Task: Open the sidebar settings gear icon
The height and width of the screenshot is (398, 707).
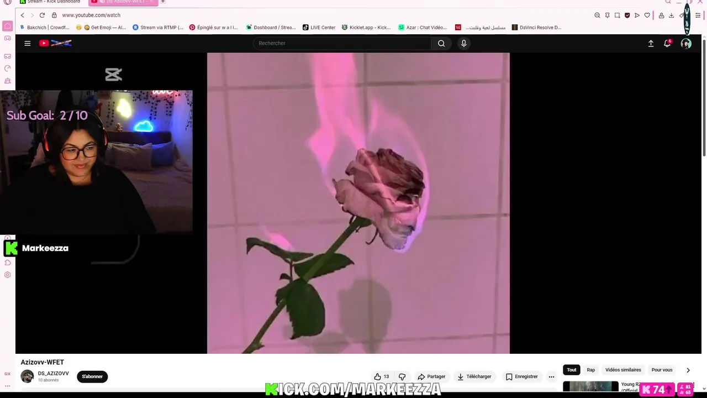Action: click(7, 275)
